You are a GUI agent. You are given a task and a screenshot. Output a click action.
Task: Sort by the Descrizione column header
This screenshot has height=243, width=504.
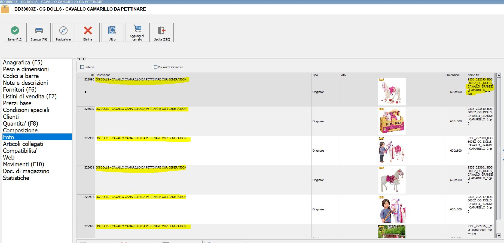(x=203, y=75)
